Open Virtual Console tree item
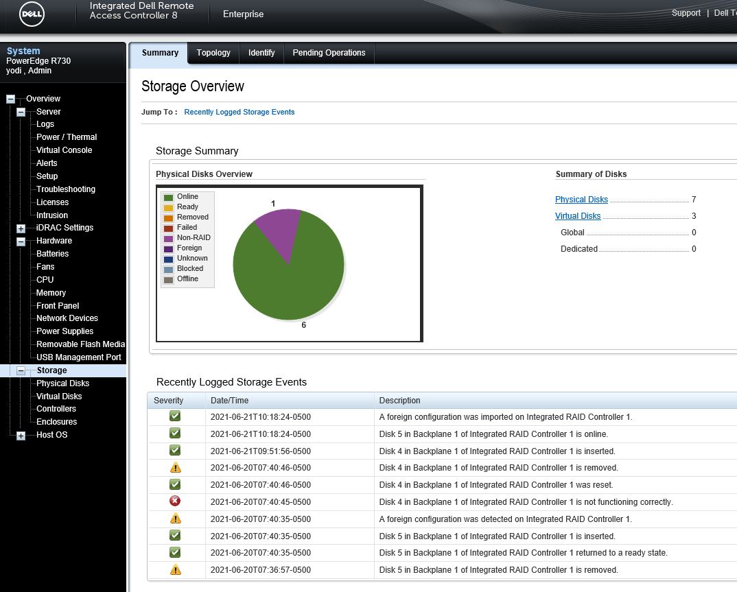Screen dimensions: 737x592 click(x=65, y=150)
